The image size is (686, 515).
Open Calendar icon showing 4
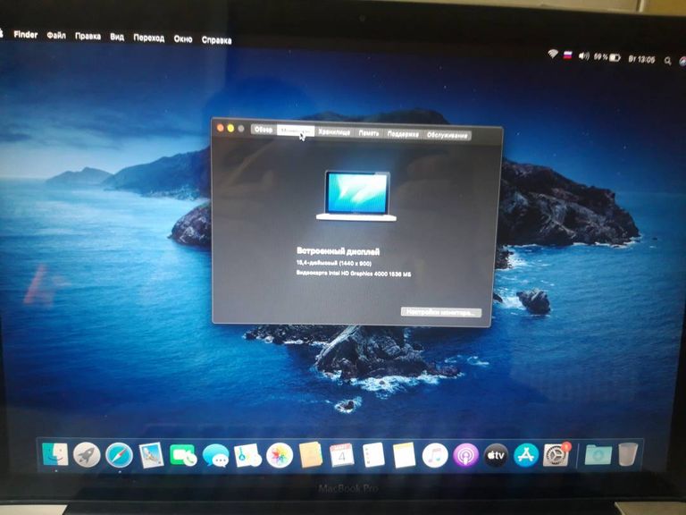coord(342,455)
